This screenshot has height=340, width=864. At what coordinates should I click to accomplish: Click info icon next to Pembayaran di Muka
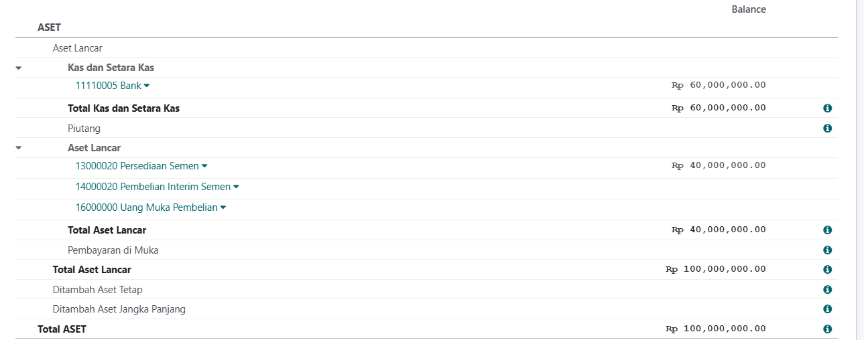coord(827,250)
